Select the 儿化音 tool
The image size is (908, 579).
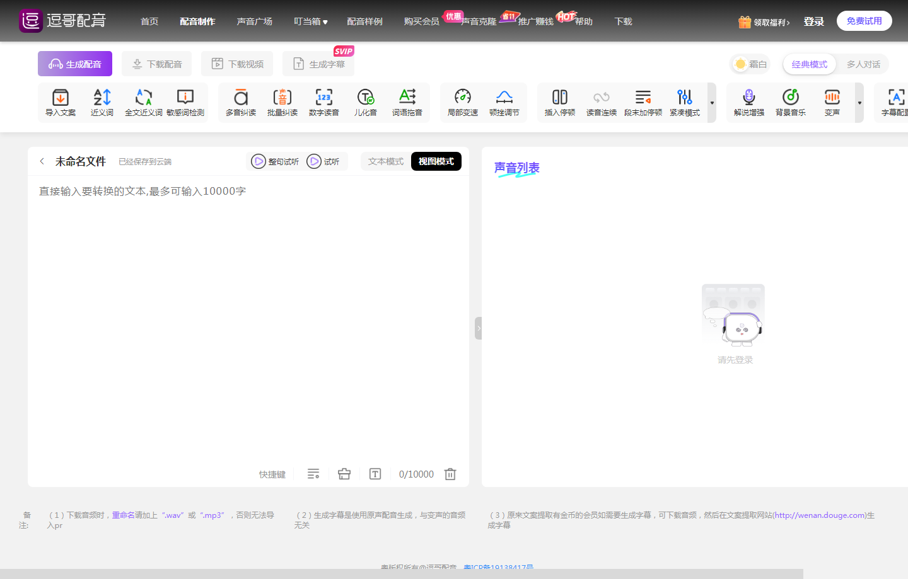pyautogui.click(x=365, y=102)
